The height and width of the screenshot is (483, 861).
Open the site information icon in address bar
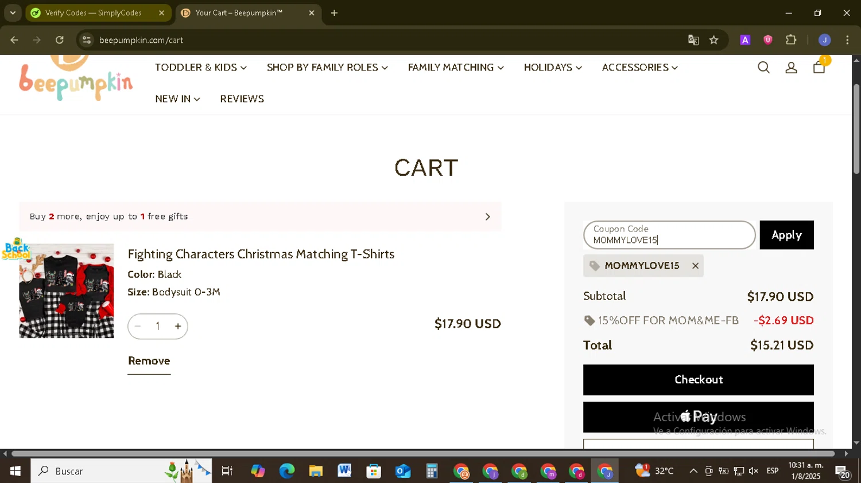87,40
